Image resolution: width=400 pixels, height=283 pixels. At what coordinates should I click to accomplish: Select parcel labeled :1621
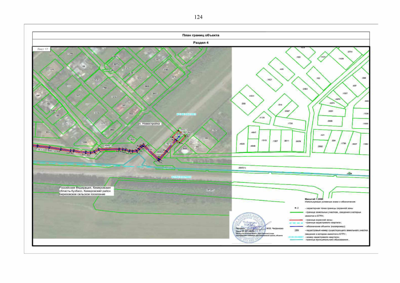pos(268,80)
